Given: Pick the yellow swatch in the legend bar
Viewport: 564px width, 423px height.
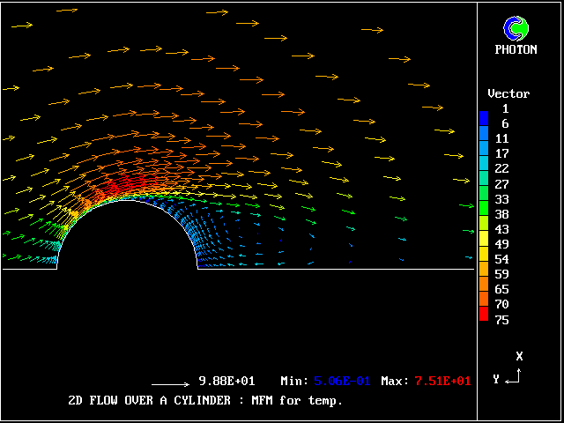Looking at the screenshot, I should coord(483,240).
